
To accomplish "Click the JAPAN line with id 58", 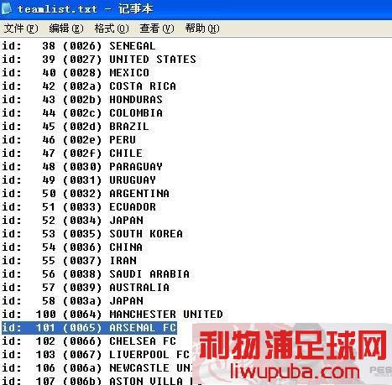I will [x=73, y=301].
